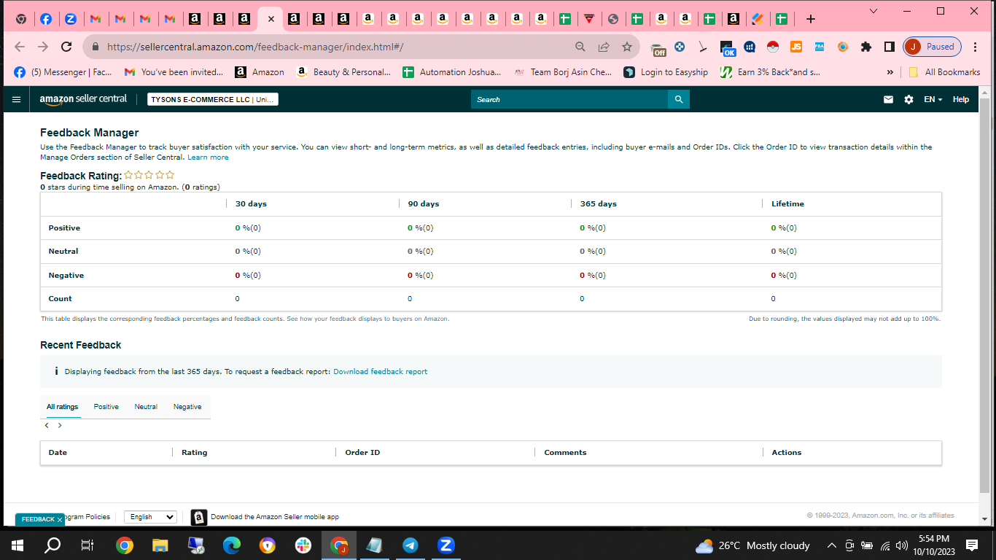Open the Beauty & Personal bookmark
This screenshot has height=560, width=996.
pyautogui.click(x=343, y=72)
